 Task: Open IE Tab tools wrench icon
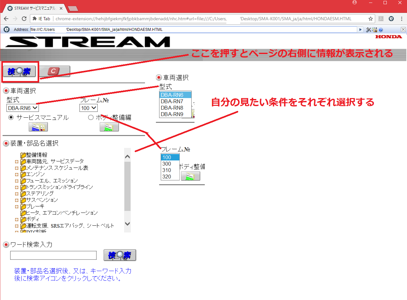pos(369,30)
